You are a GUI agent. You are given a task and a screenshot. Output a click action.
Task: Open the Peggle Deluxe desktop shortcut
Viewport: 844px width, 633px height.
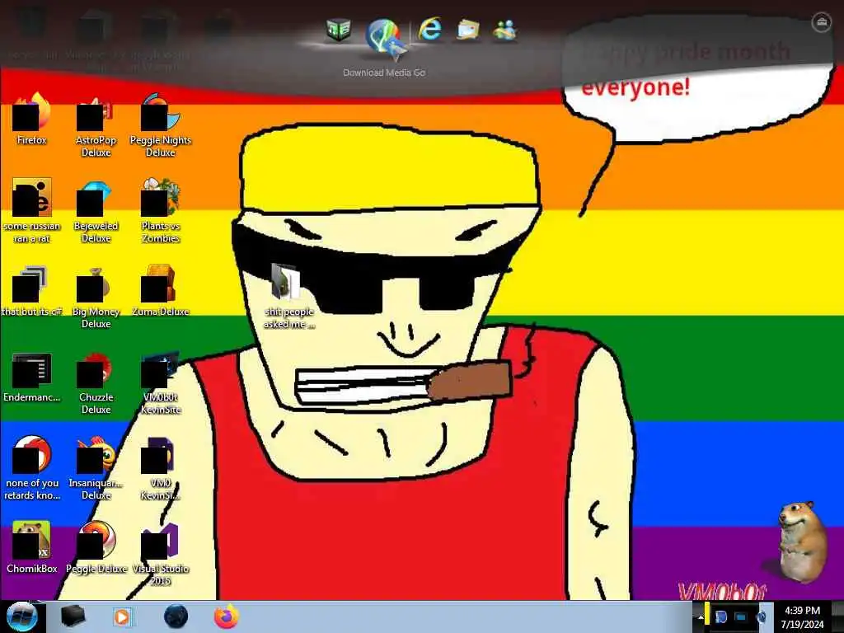96,547
